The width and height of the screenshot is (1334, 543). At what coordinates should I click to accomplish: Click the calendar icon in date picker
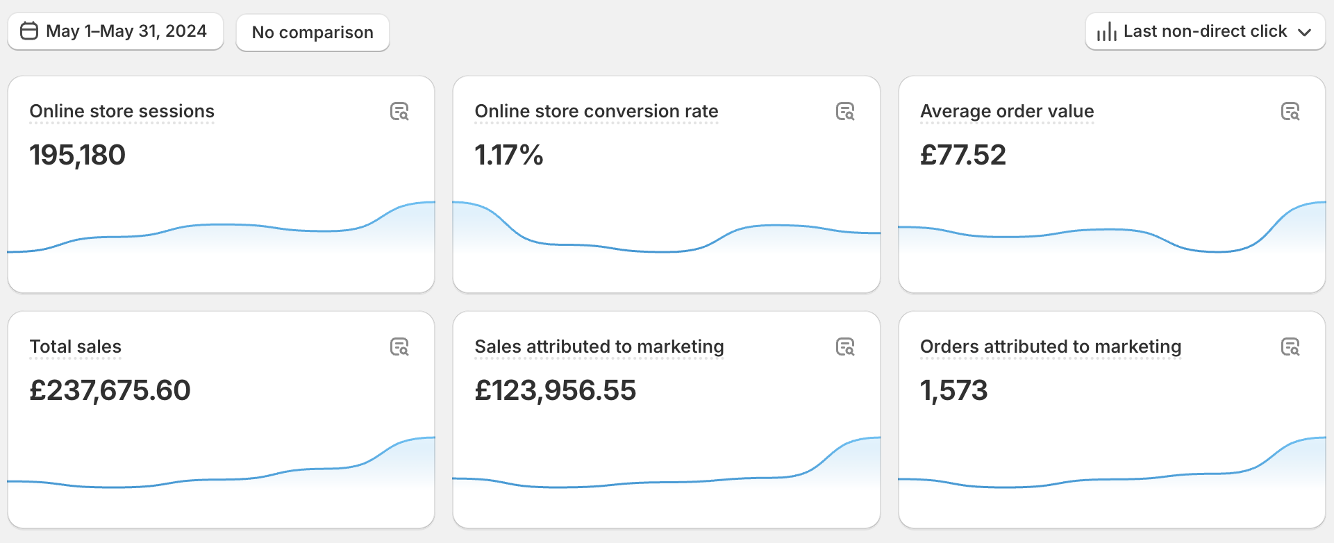(29, 31)
